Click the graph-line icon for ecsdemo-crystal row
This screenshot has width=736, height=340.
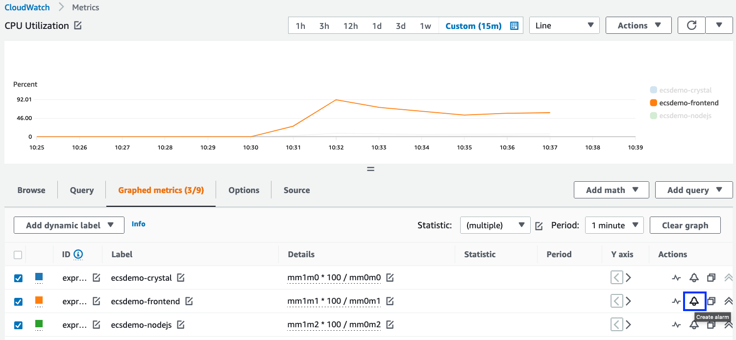tap(676, 277)
